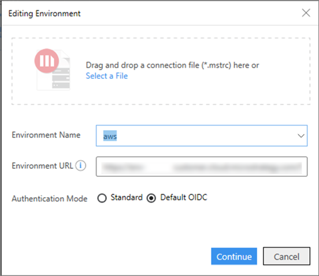Viewport: 319px width, 276px height.
Task: Click the highlighted aws text
Action: pos(110,136)
